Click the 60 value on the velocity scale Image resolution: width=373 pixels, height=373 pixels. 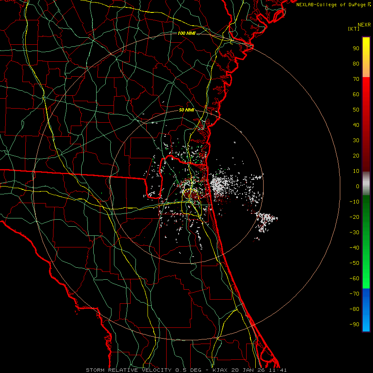(356, 94)
